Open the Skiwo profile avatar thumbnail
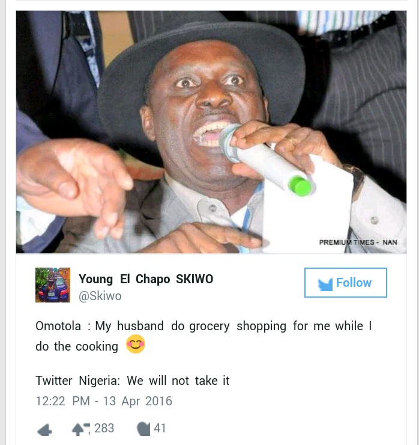The width and height of the screenshot is (419, 445). click(x=53, y=285)
